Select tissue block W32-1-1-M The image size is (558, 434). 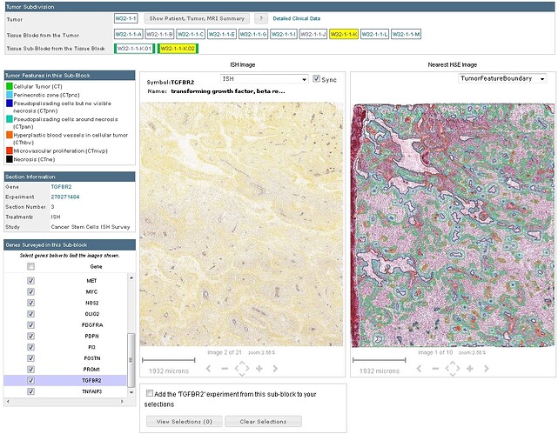pos(406,34)
